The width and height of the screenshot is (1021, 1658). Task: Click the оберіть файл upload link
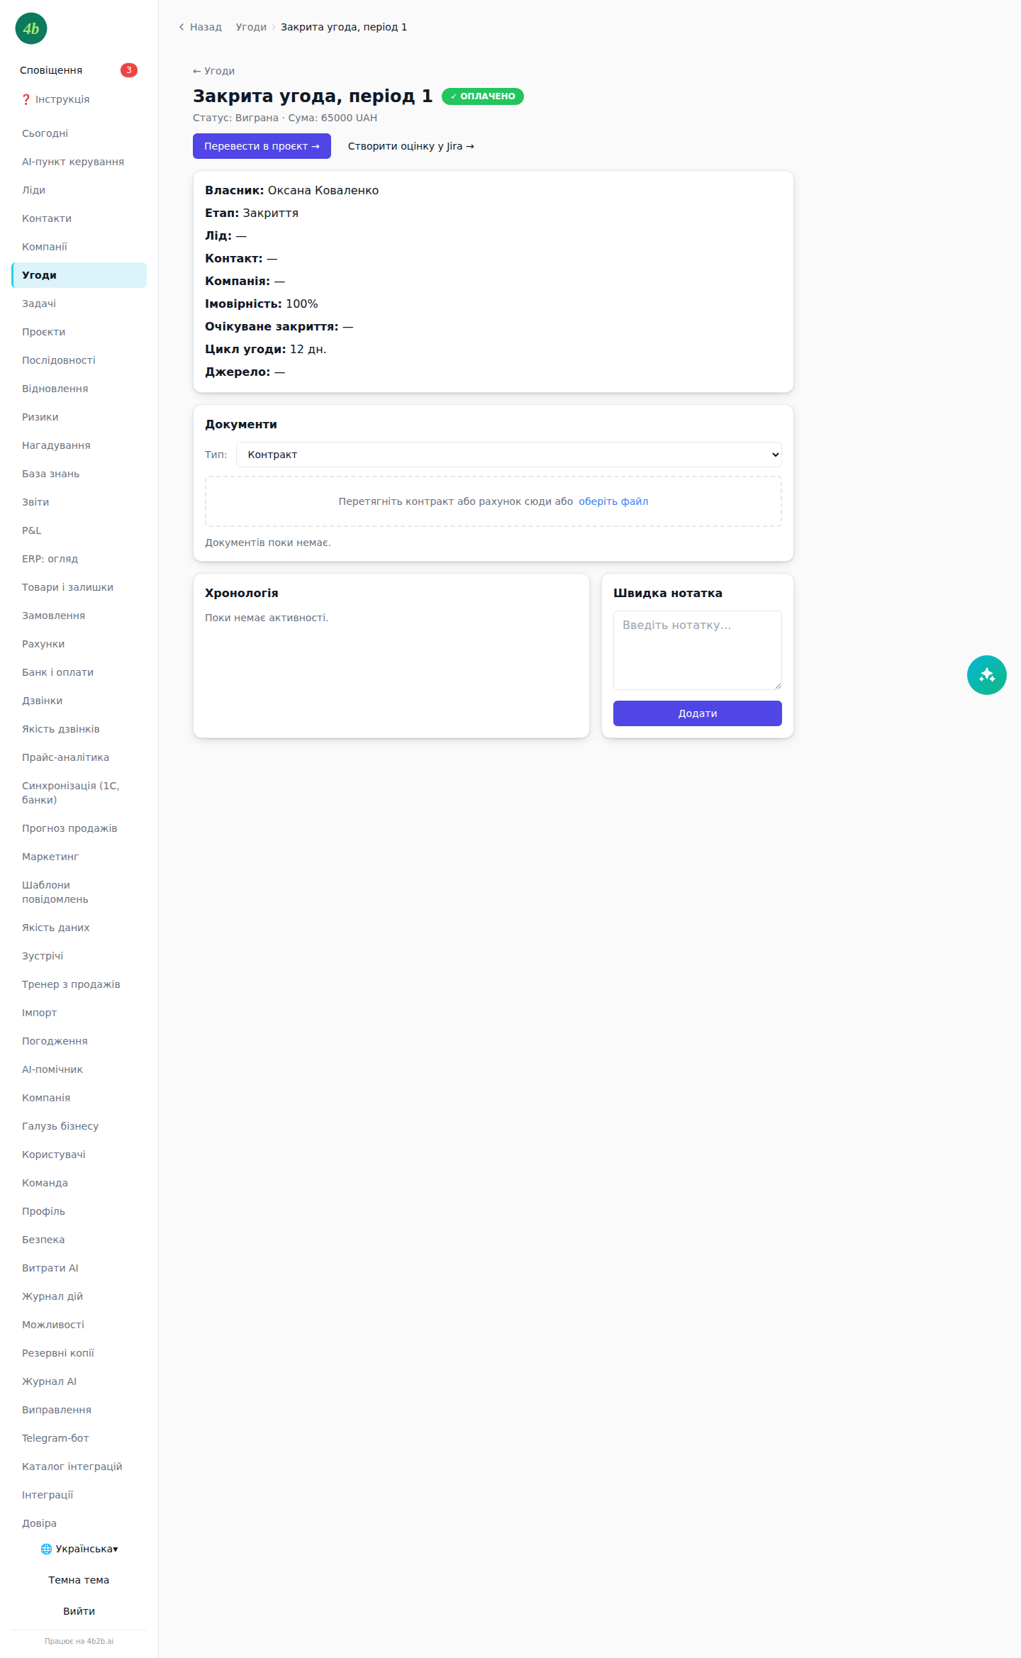[613, 501]
